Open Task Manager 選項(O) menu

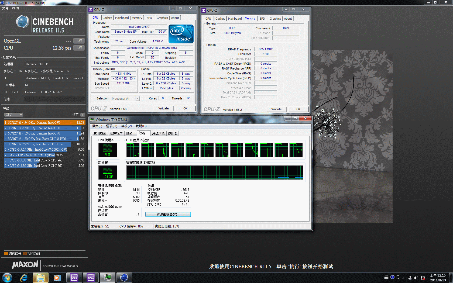point(112,126)
